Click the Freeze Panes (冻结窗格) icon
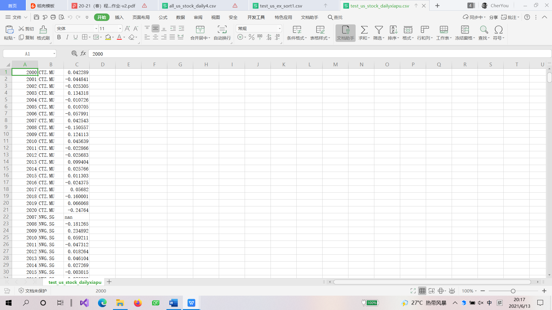552x310 pixels. pos(465,30)
